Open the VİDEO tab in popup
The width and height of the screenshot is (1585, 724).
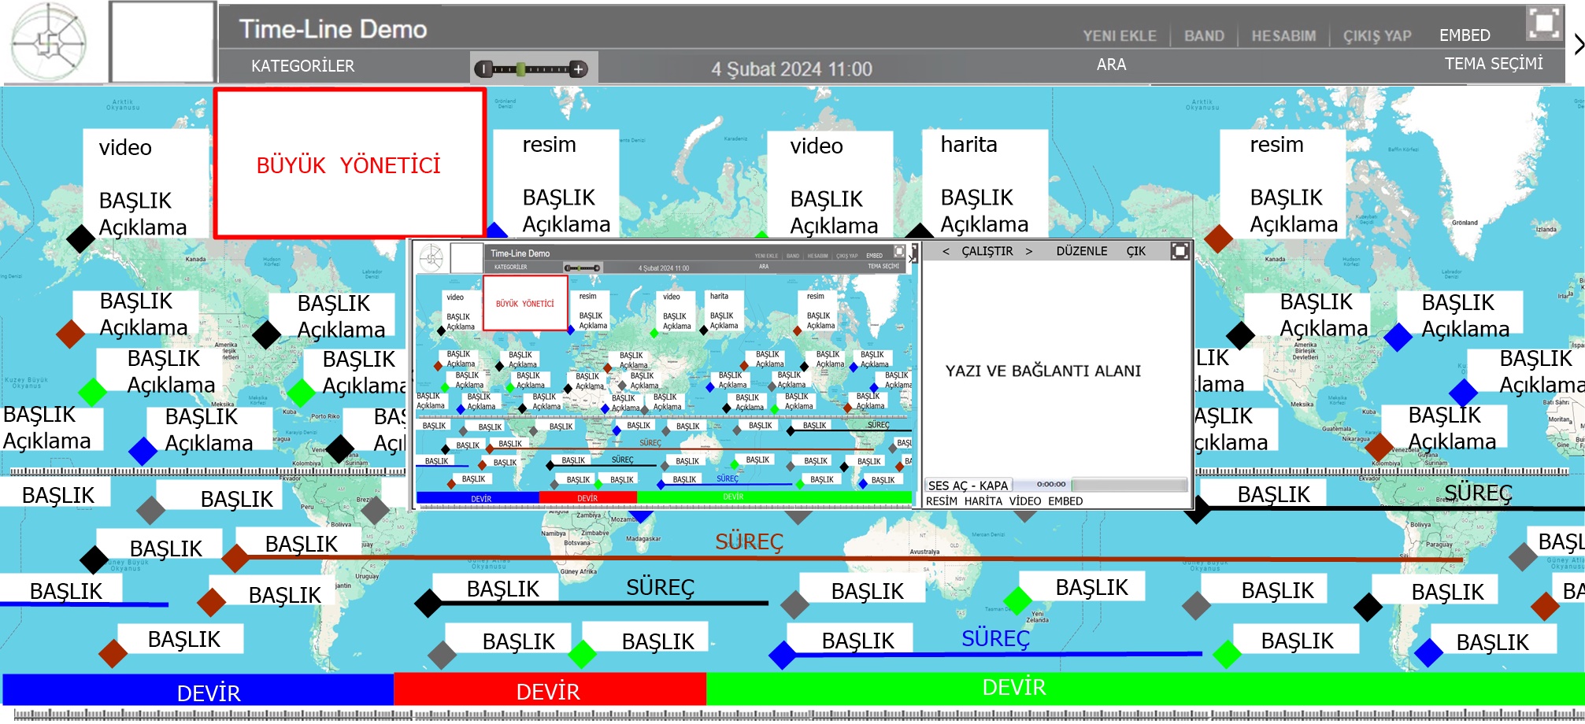point(1024,501)
